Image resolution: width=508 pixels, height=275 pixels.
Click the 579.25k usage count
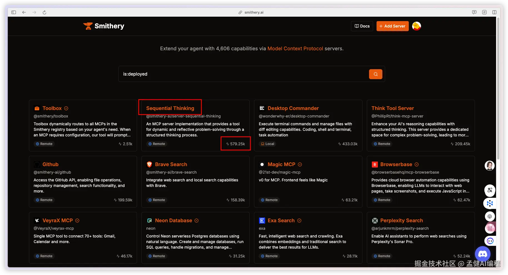coord(235,144)
